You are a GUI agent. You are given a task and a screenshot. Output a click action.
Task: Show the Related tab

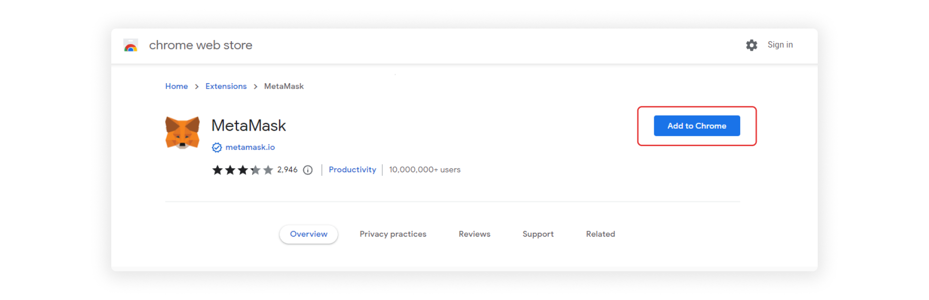600,234
